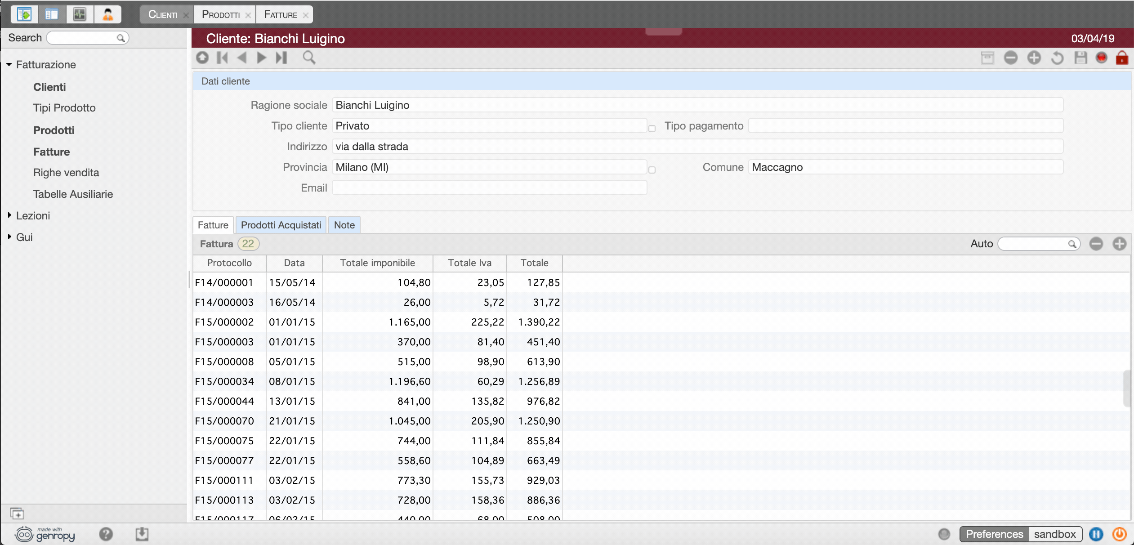Focus the Email field
The width and height of the screenshot is (1134, 545).
click(489, 188)
